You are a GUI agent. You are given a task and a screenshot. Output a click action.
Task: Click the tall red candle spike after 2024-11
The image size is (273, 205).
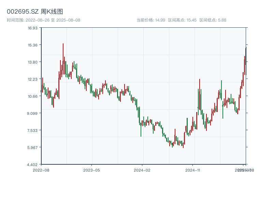point(200,94)
